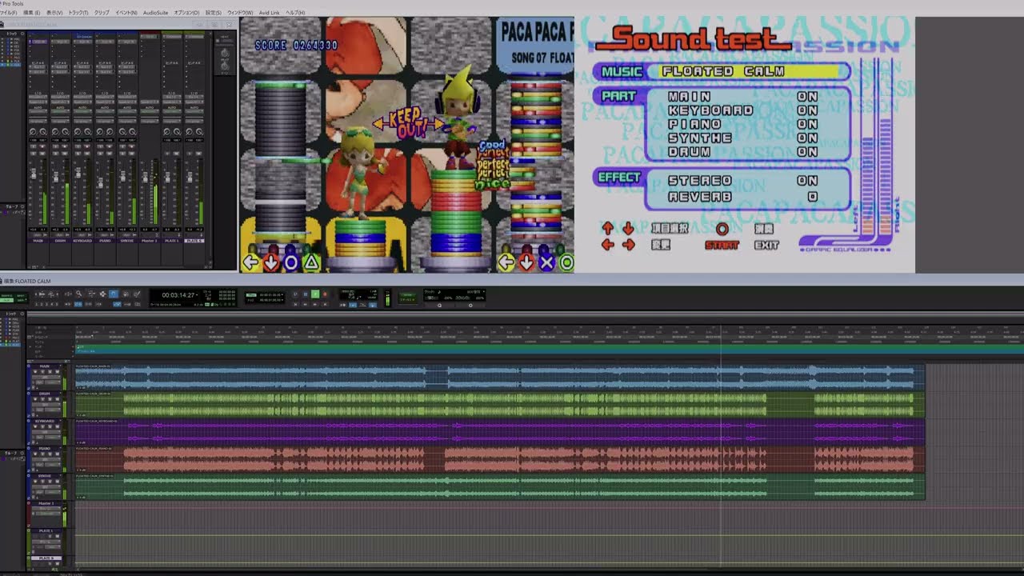Open the main counter format dropdown
Screen dimensions: 1024x576
click(198, 295)
